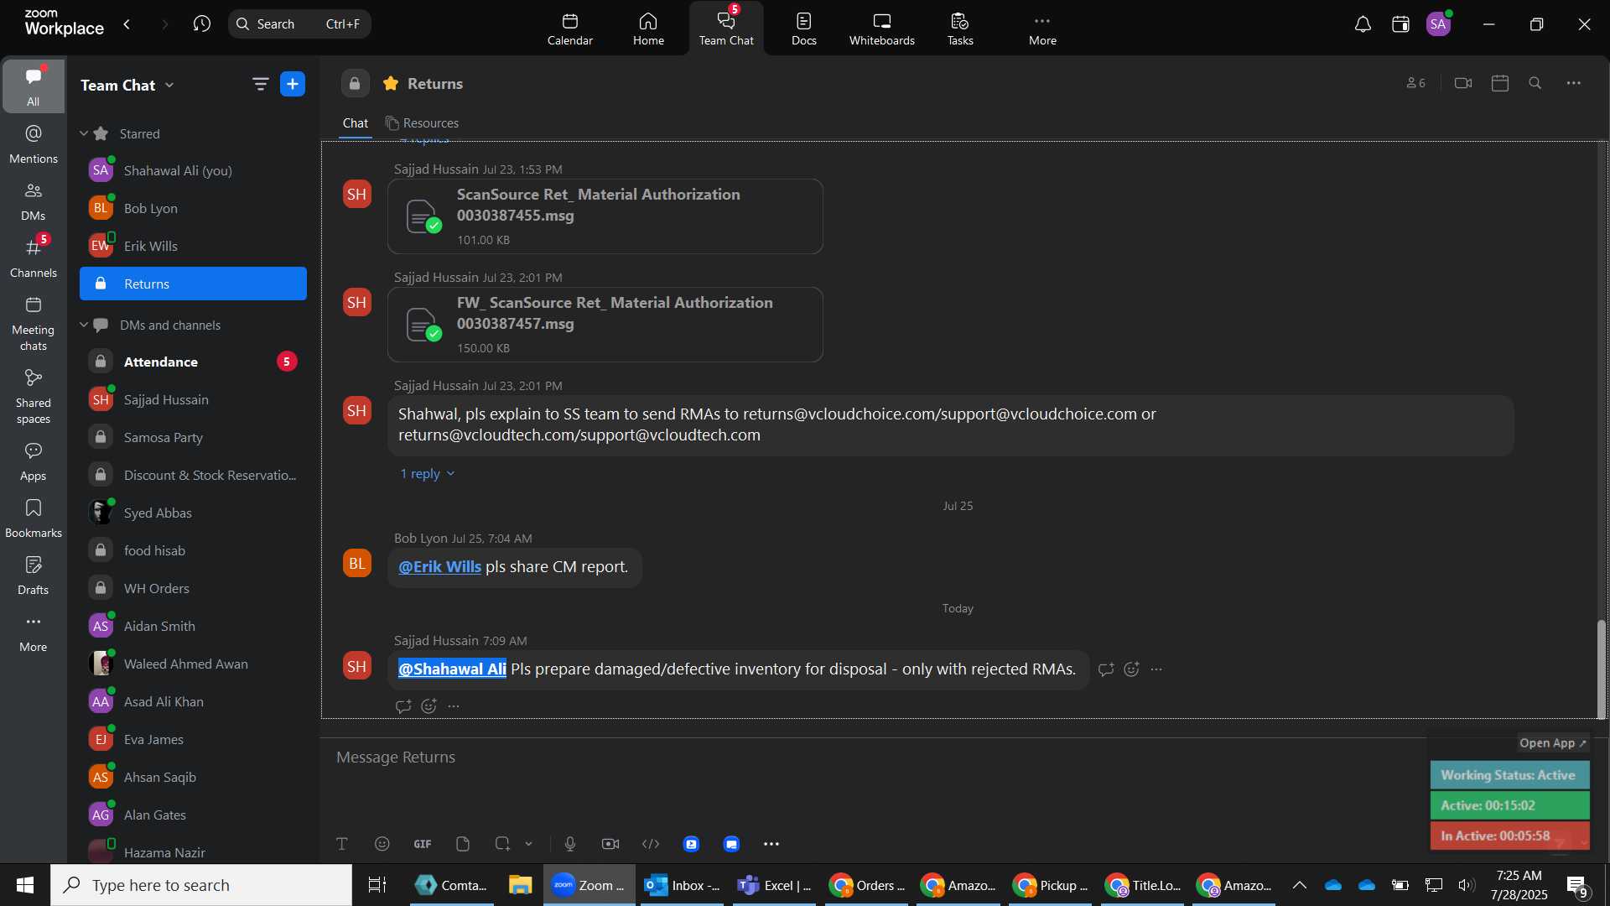Click the chat scrollbar thumb
The width and height of the screenshot is (1610, 906).
pyautogui.click(x=1602, y=669)
